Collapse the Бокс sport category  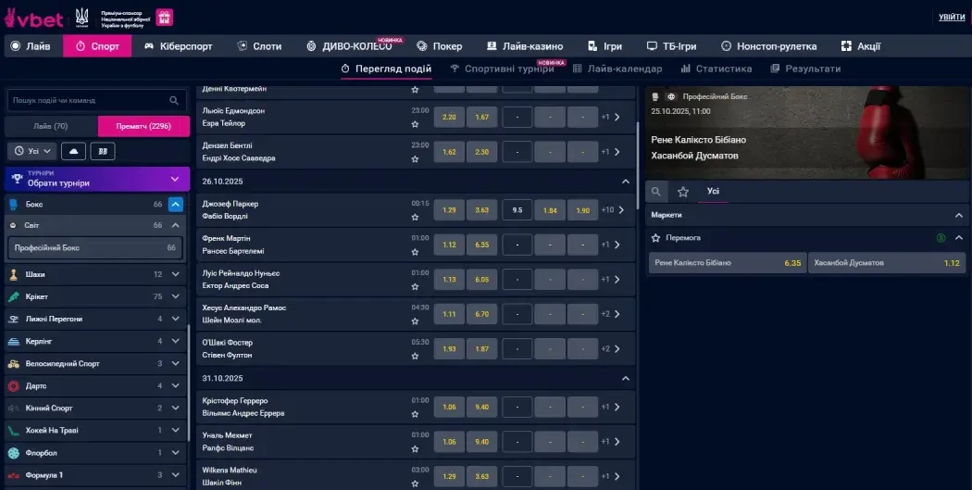point(175,205)
